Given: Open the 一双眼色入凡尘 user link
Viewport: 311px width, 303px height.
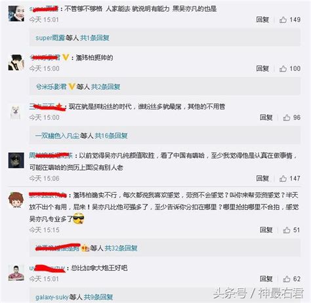Looking at the screenshot, I should tap(57, 136).
